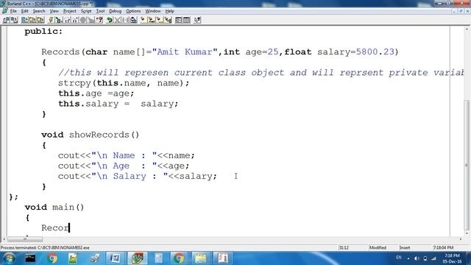Click the '//this will represen' comment line
The height and width of the screenshot is (265, 471).
pos(261,73)
